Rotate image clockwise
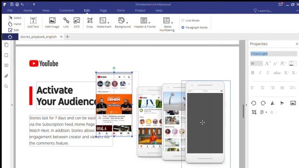This screenshot has width=299, height=168. point(263,103)
